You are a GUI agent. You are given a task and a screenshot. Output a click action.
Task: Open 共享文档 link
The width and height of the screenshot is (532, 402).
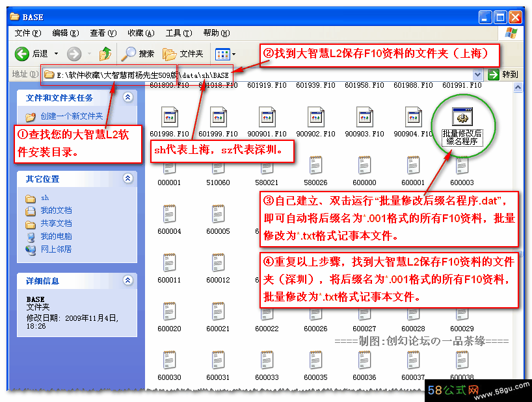(57, 223)
